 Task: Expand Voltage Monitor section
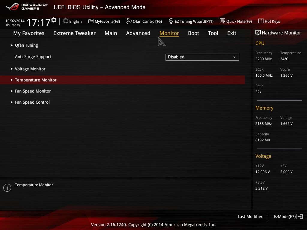pyautogui.click(x=30, y=69)
